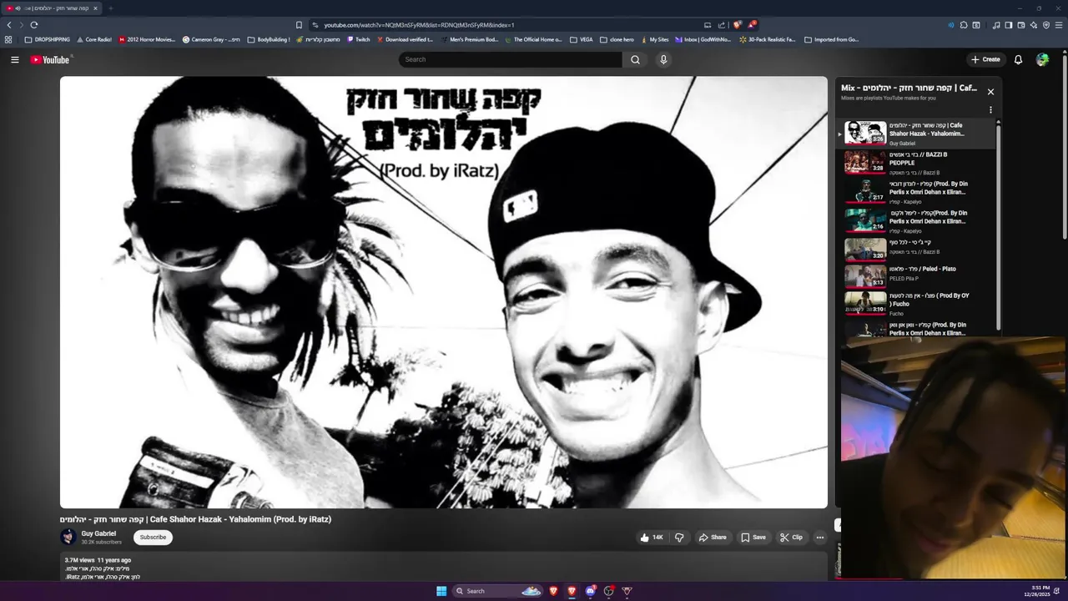Open a new browser tab
The height and width of the screenshot is (601, 1068).
coord(110,8)
